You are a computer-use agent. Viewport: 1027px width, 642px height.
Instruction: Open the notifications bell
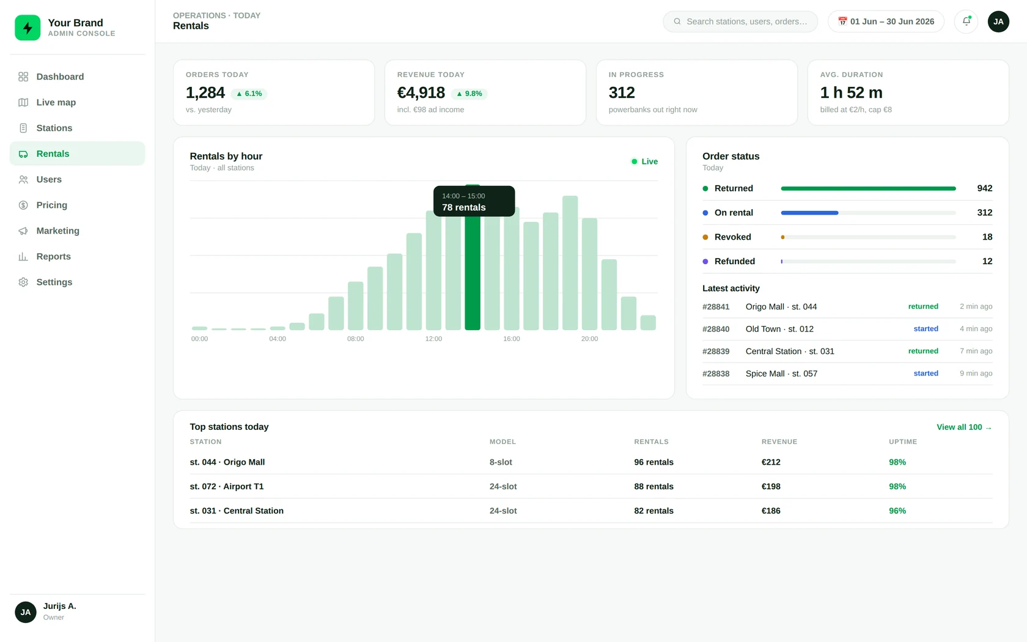[x=966, y=21]
